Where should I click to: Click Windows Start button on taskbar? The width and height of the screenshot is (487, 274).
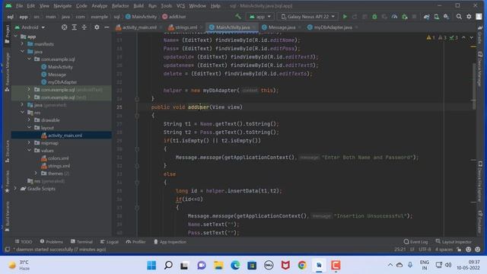coord(151,266)
